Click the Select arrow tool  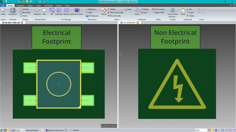[x=3, y=11]
